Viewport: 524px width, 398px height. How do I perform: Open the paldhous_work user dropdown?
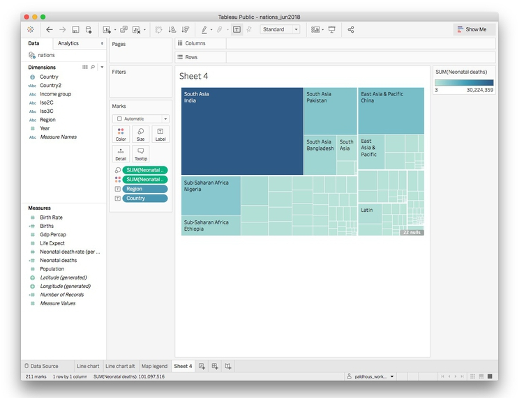370,376
